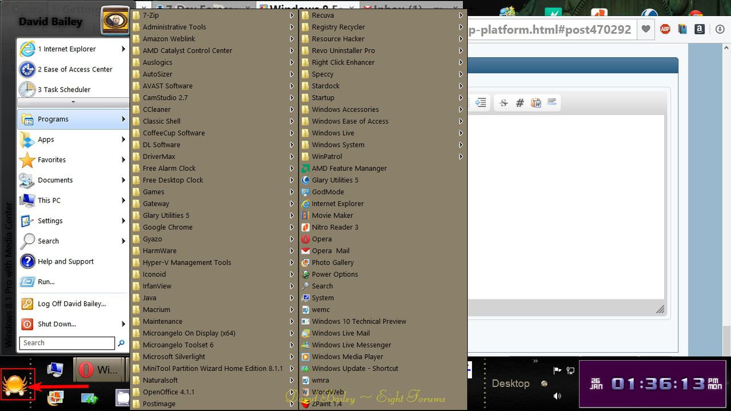Select MiniTool Partition Wizard Home Edition folder
Image resolution: width=731 pixels, height=411 pixels.
click(213, 368)
